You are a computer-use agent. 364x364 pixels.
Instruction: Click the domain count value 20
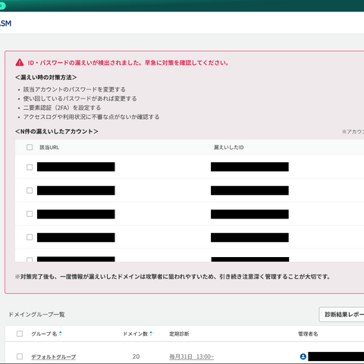(x=136, y=356)
